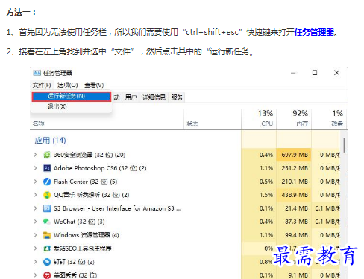Select the S3 Browser - User Interface row
Image resolution: width=364 pixels, height=279 pixels.
pos(186,208)
